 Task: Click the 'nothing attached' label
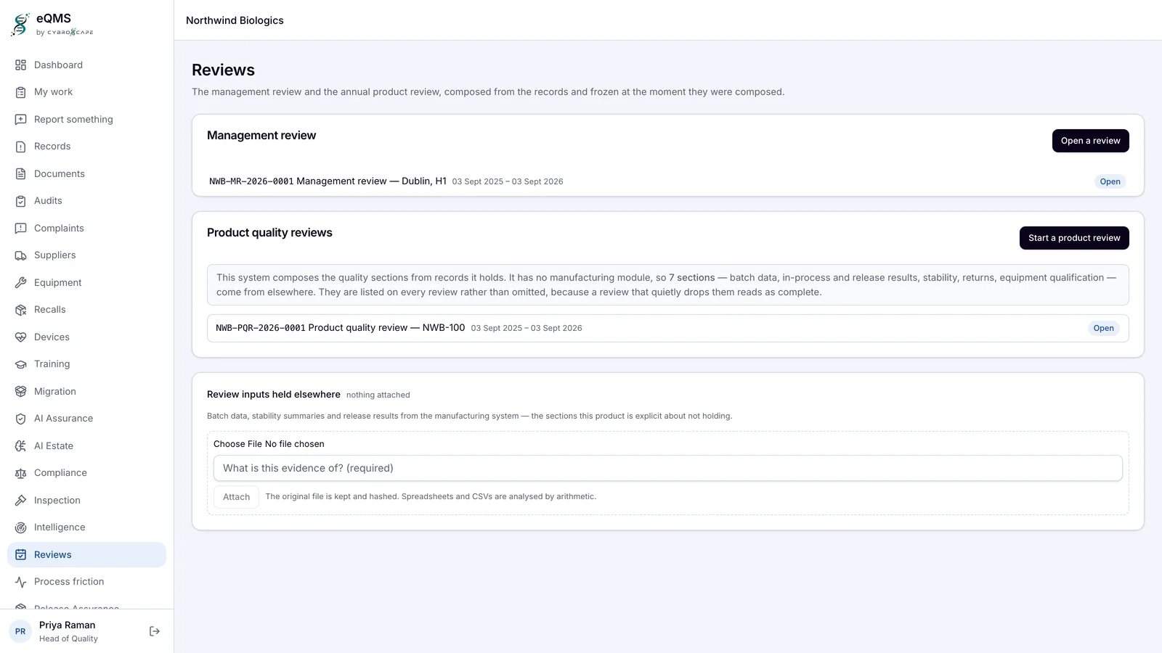click(378, 395)
